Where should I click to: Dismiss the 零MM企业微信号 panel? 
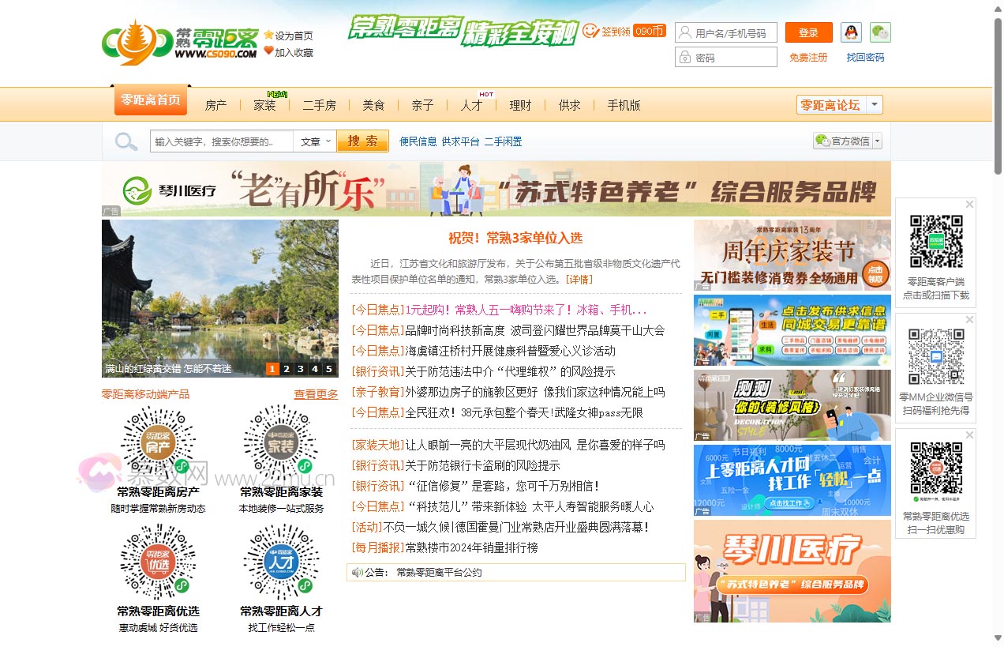969,319
